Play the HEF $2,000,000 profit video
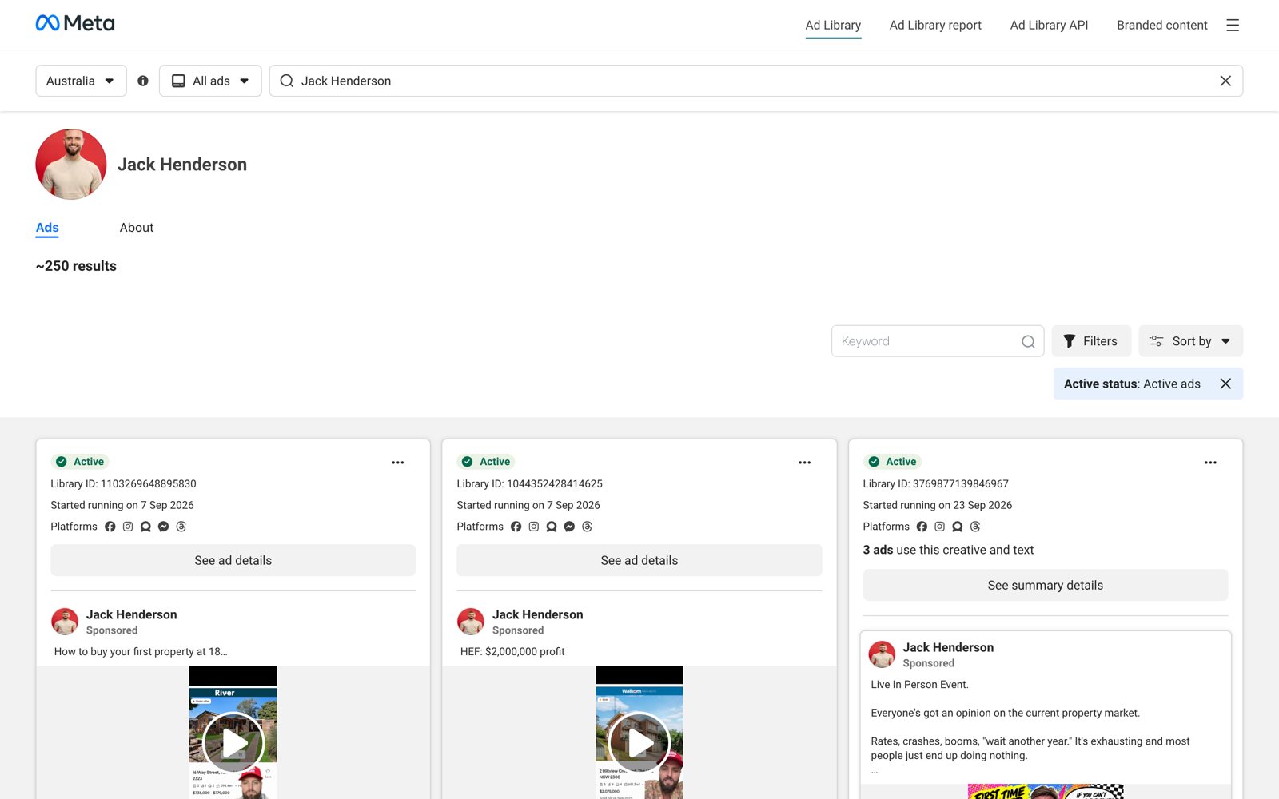 [639, 743]
